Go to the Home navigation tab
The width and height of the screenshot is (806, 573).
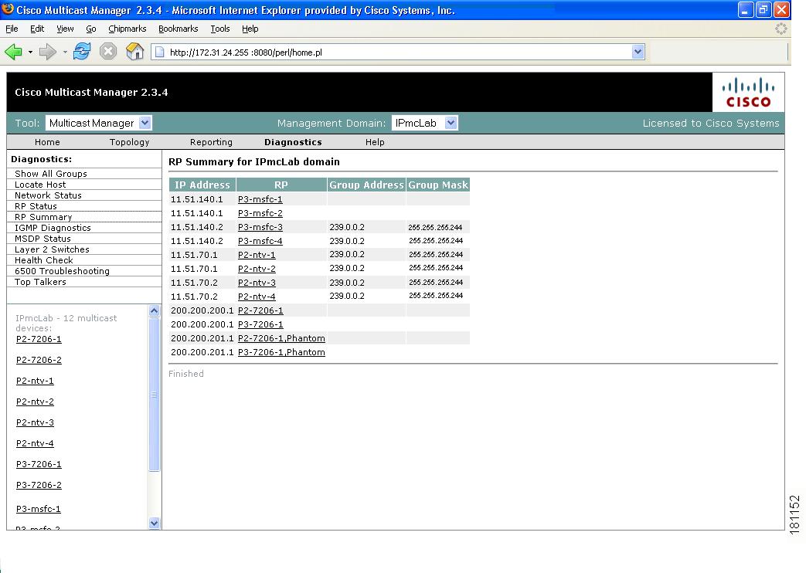coord(47,142)
